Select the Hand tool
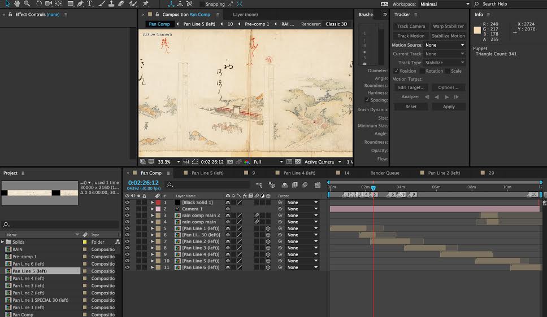 [x=16, y=4]
